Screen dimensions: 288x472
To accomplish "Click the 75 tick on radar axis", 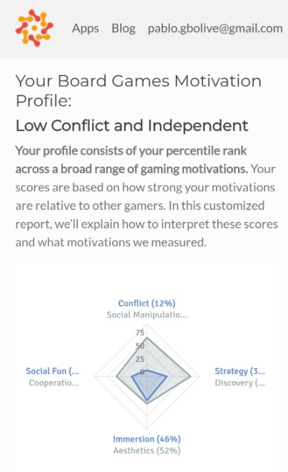I will coord(140,333).
